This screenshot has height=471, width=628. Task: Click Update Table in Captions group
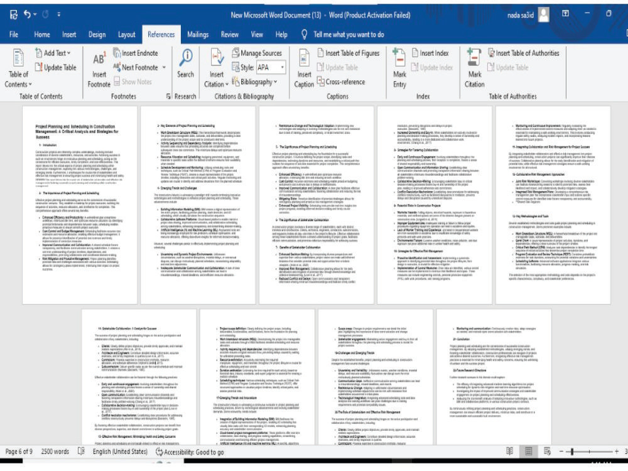[338, 67]
